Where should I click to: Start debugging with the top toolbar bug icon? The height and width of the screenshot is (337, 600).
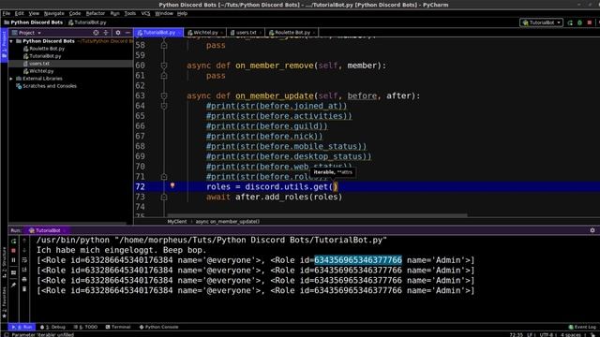(x=579, y=22)
